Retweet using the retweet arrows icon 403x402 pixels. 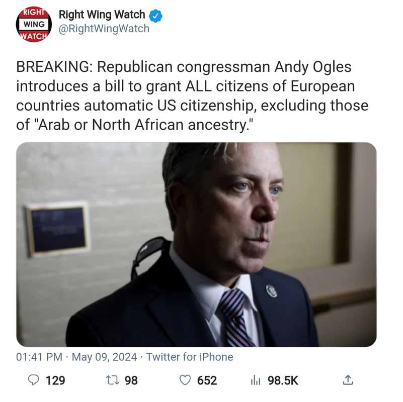coord(113,380)
